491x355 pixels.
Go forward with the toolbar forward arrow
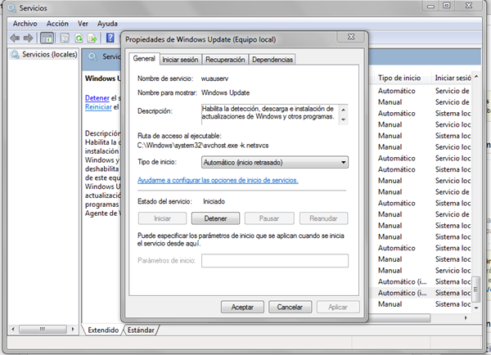coord(28,38)
